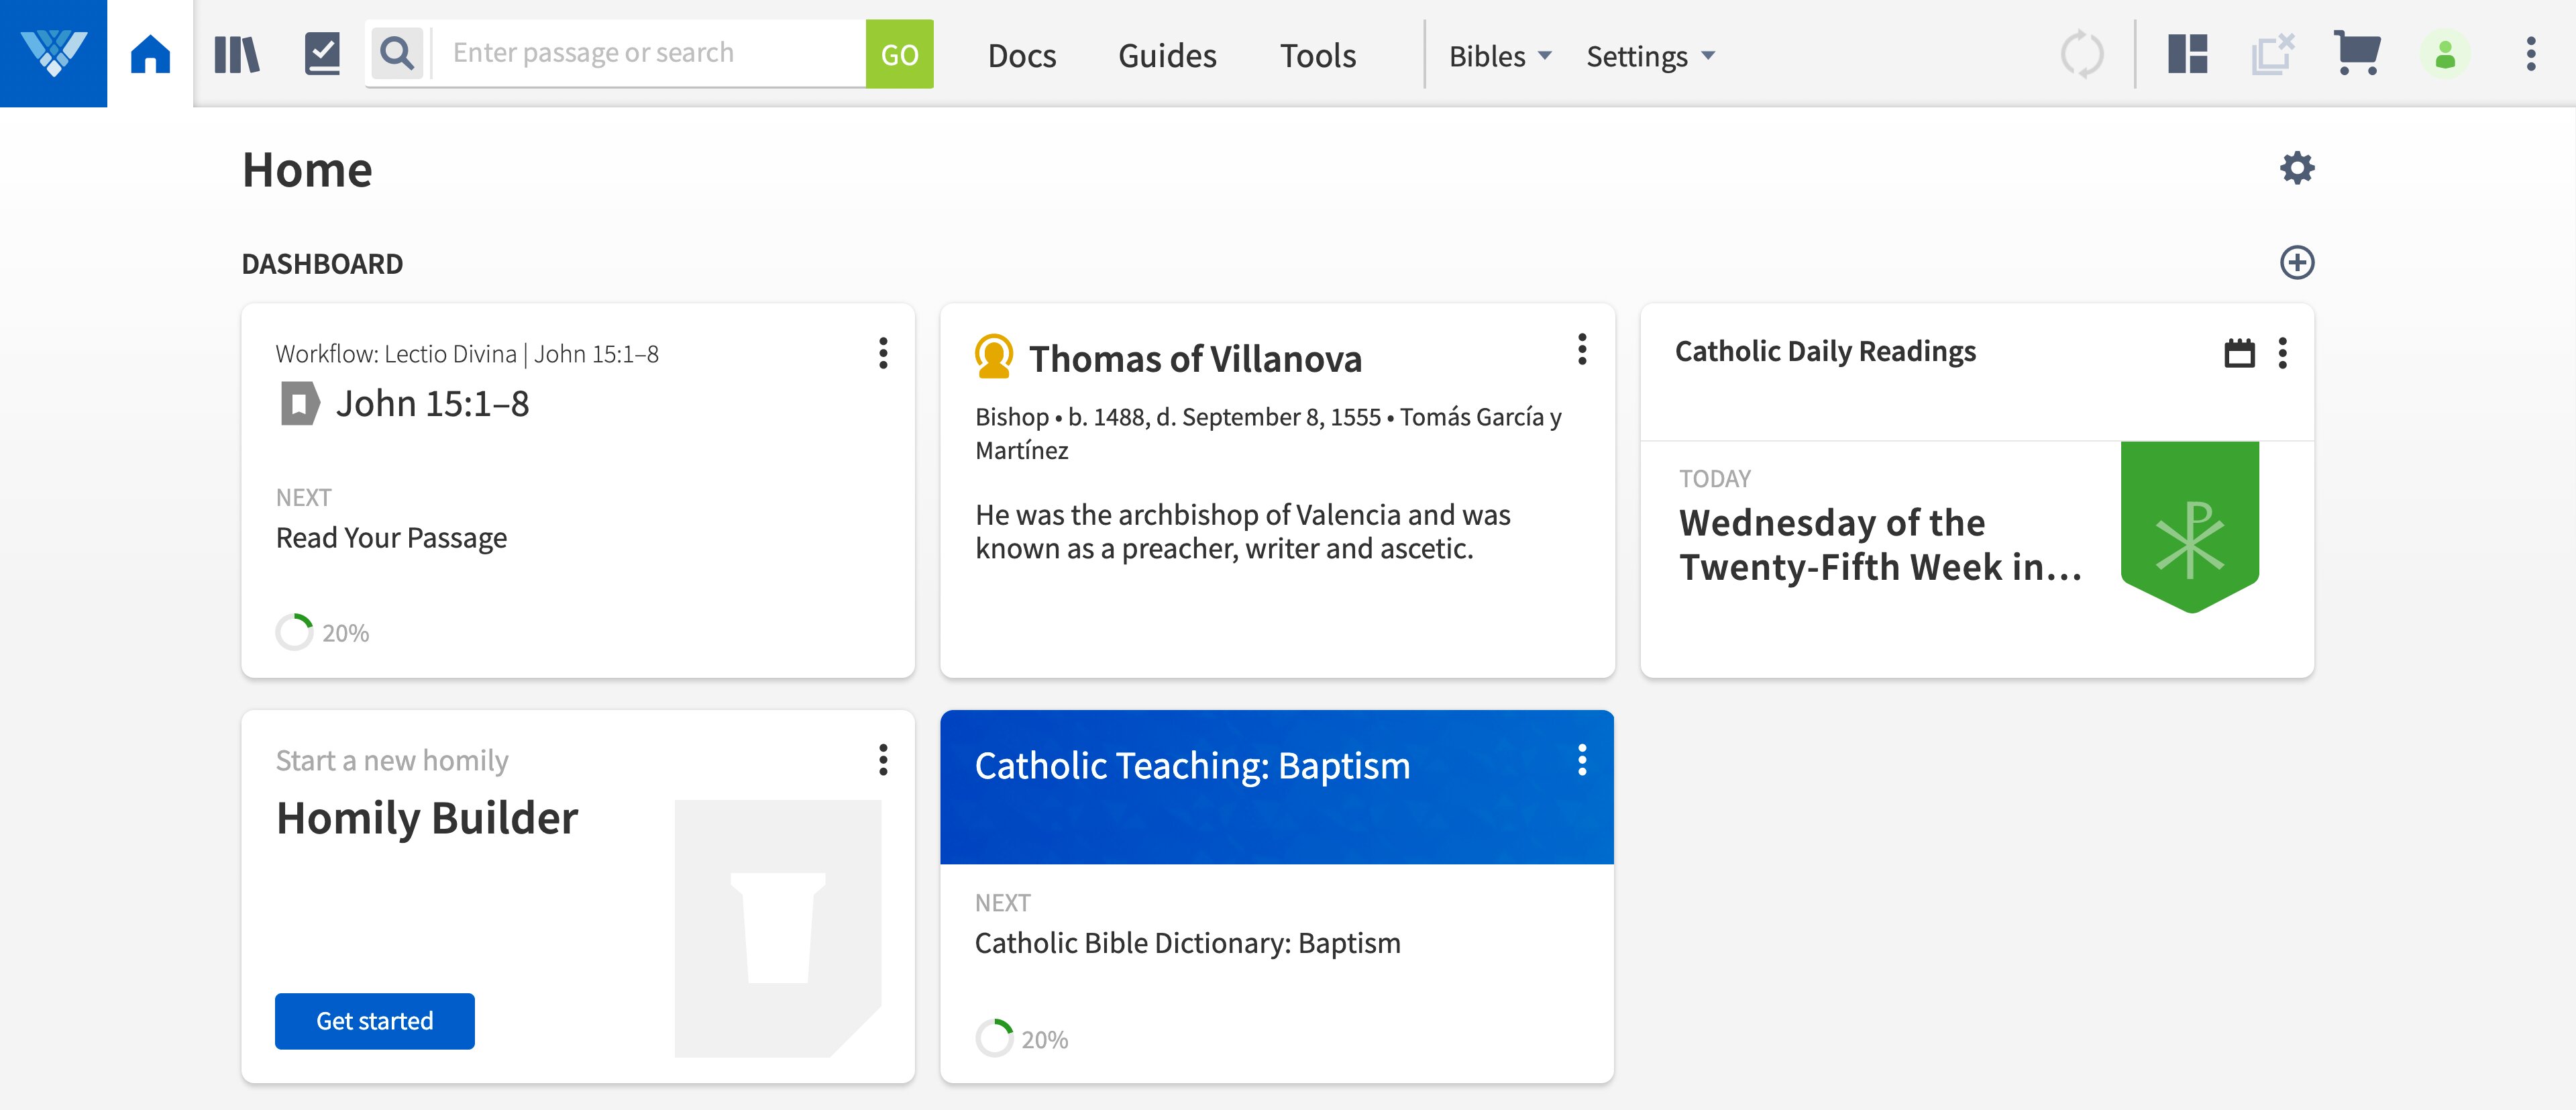Open Home page settings gear
Screen dimensions: 2576x1110
click(2297, 168)
